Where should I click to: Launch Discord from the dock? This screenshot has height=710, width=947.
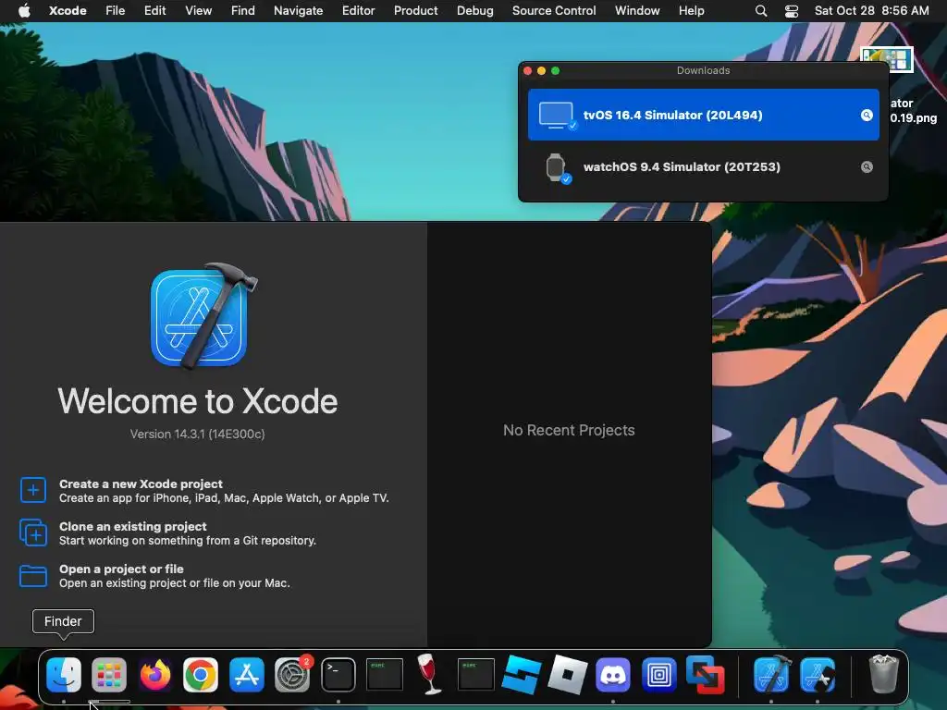613,674
